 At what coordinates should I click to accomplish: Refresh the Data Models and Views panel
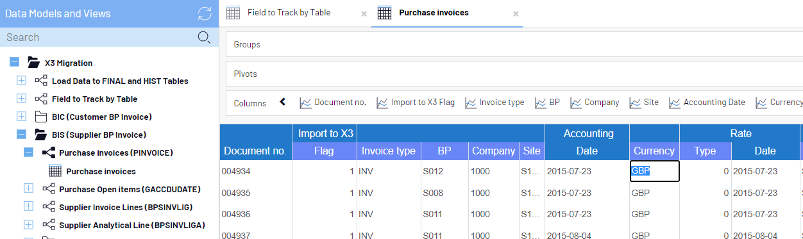pos(205,13)
